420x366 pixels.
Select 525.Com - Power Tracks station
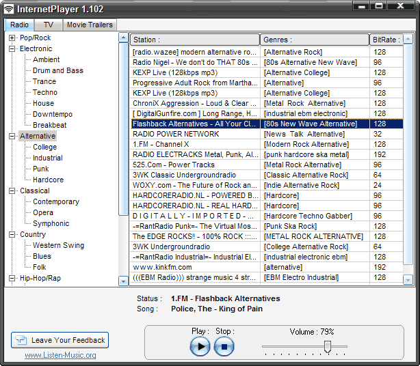coord(267,165)
